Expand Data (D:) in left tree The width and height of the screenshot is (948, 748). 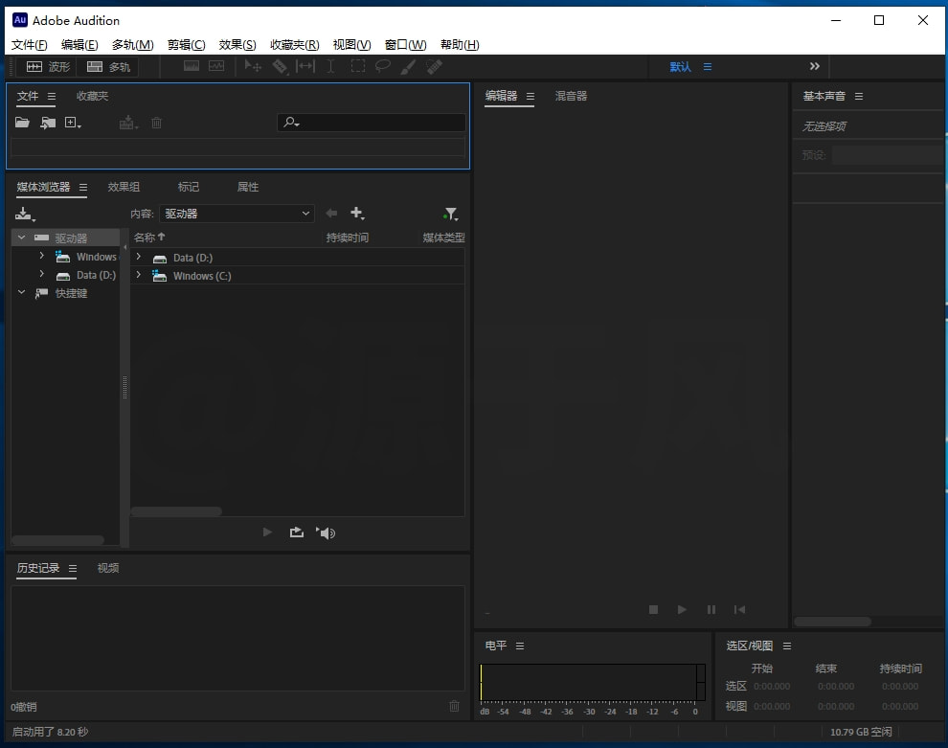tap(42, 275)
